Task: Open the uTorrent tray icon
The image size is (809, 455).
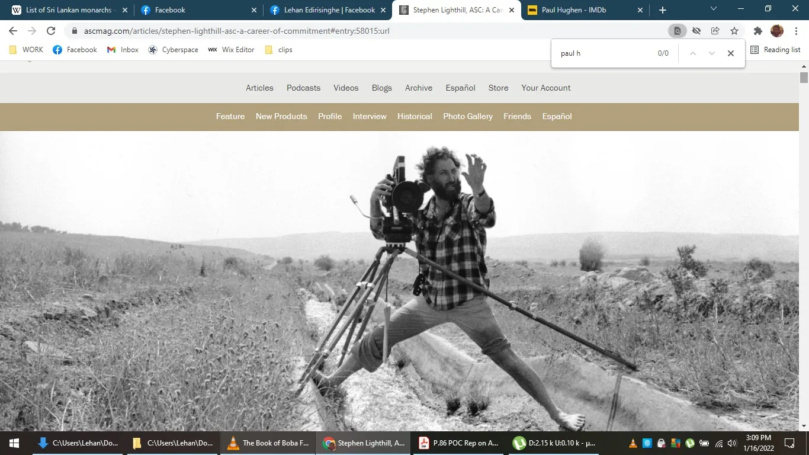Action: point(689,443)
